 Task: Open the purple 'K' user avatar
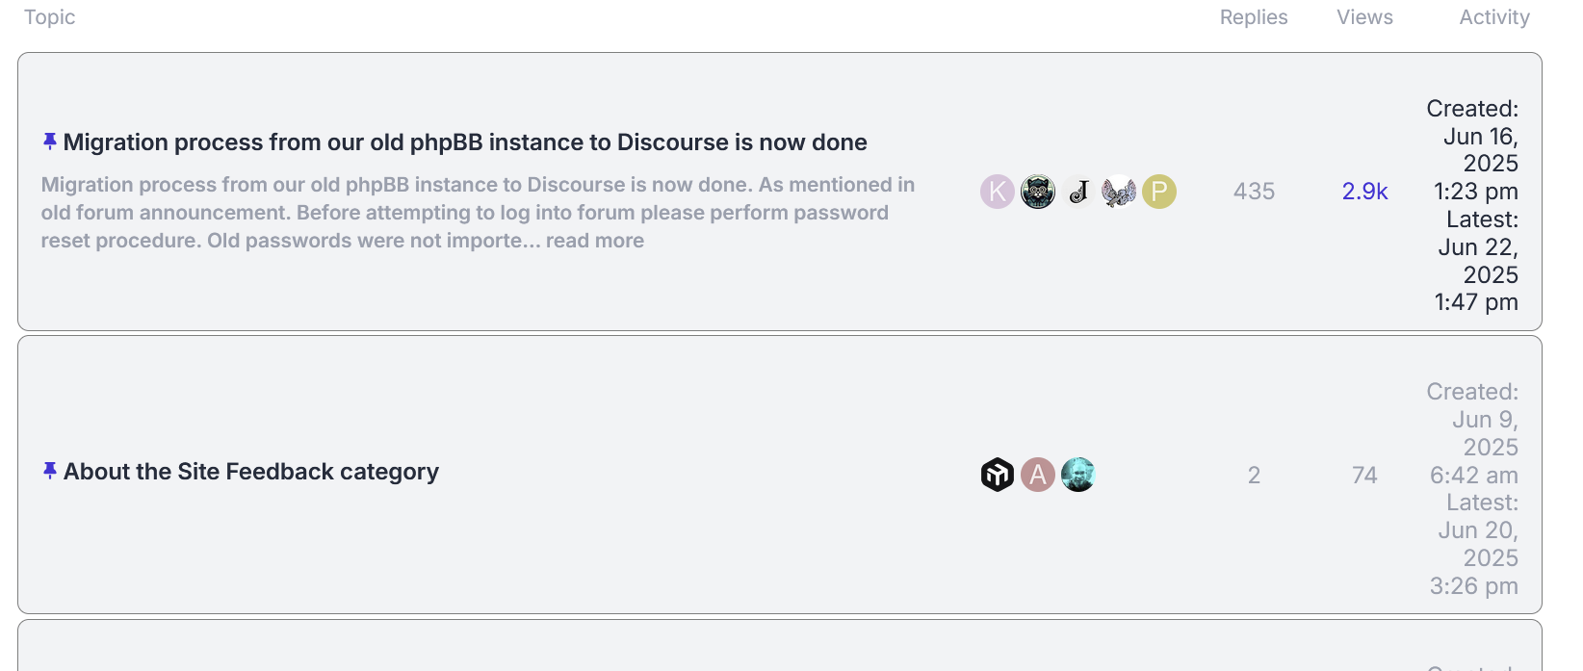997,192
